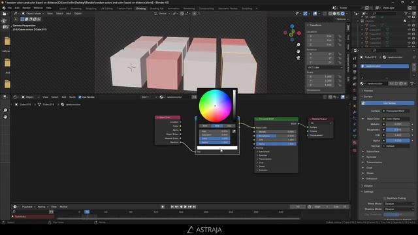
Task: Open the viewport Options dropdown
Action: tap(342, 19)
